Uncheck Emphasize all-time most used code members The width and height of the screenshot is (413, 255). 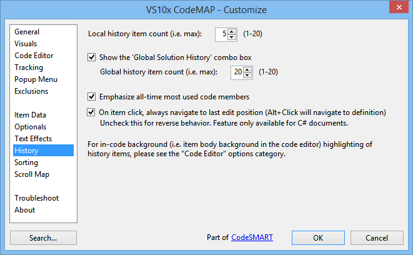(x=91, y=97)
